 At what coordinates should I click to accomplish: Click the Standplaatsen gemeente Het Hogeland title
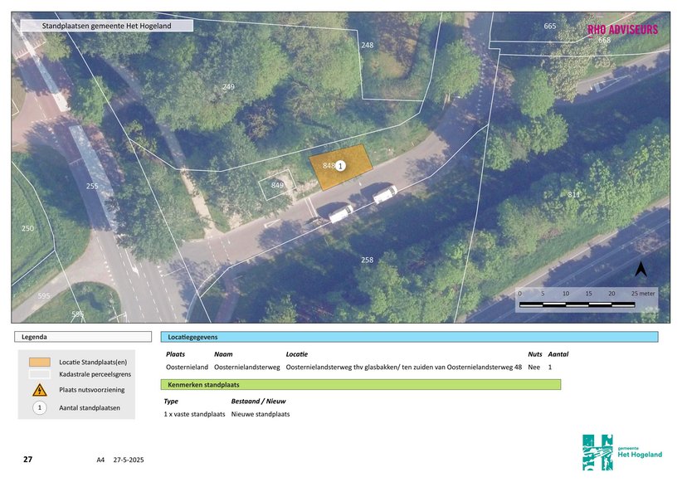(x=106, y=26)
